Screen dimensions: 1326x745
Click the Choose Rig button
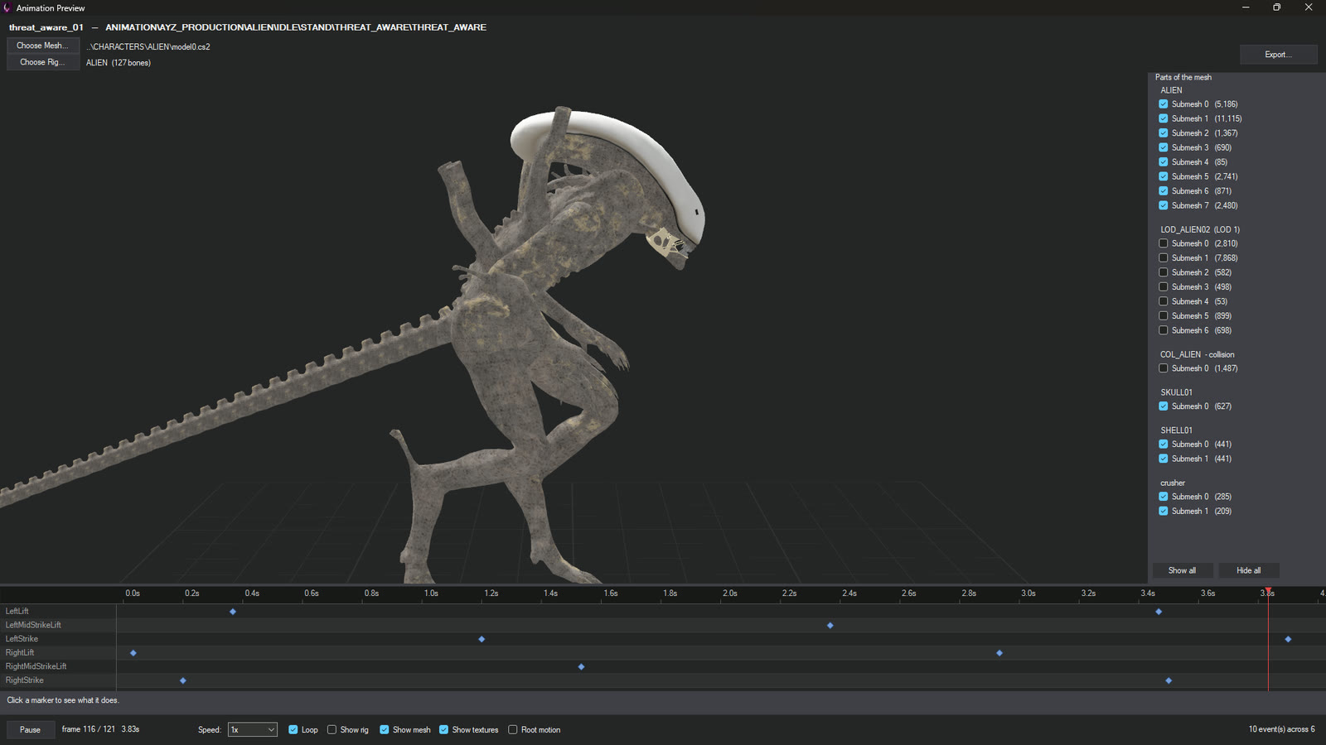[43, 62]
